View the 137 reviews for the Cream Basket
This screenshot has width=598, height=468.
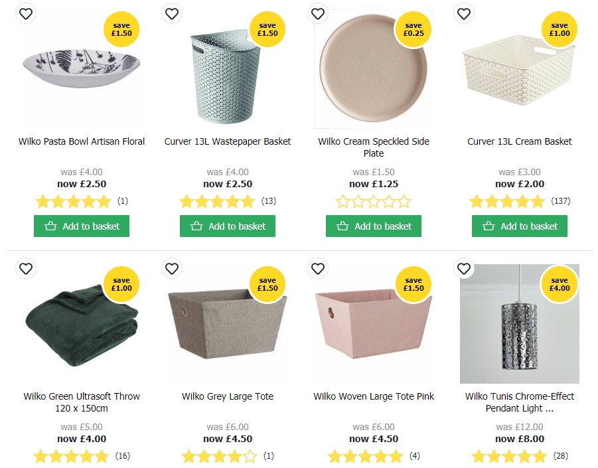(561, 200)
